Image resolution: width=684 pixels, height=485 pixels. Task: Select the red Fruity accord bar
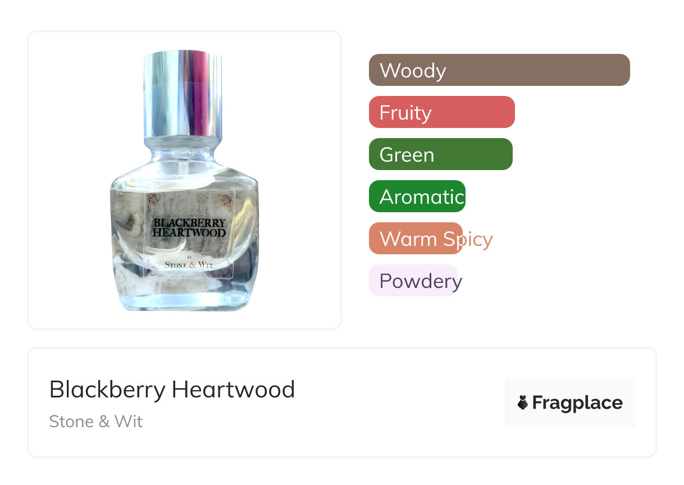[442, 112]
